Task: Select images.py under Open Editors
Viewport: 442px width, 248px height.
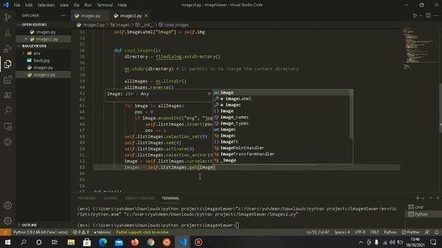Action: pyautogui.click(x=46, y=32)
